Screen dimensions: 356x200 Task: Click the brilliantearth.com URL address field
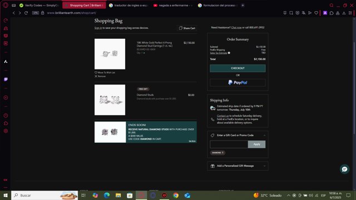click(72, 13)
